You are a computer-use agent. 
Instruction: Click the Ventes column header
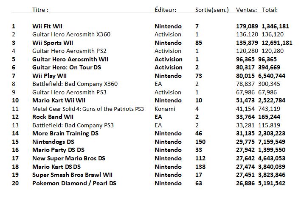point(246,10)
